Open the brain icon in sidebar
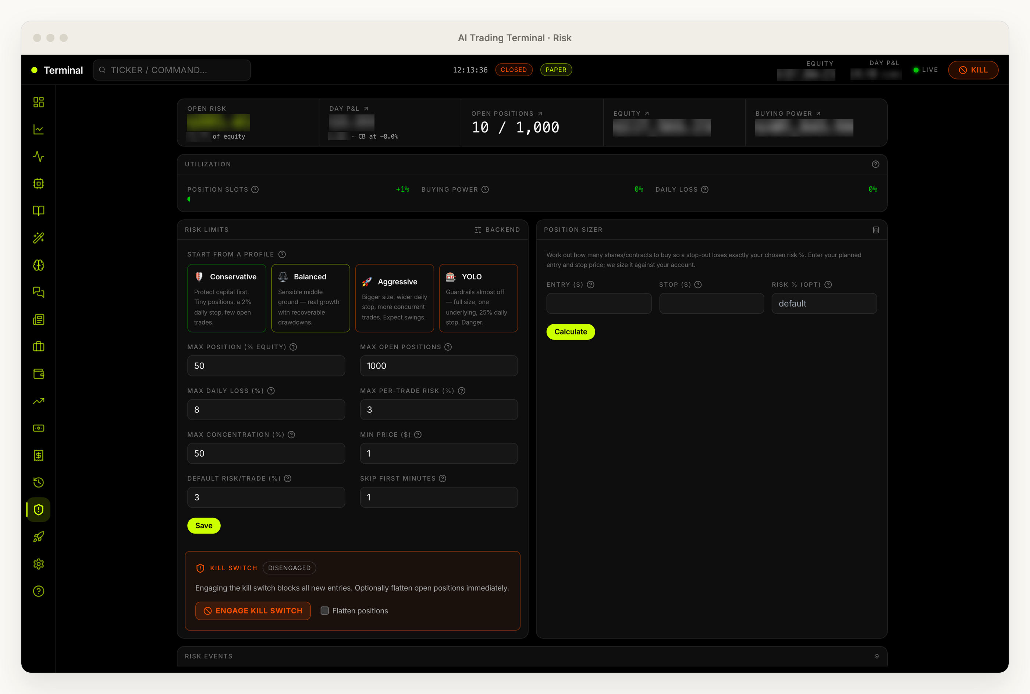The width and height of the screenshot is (1030, 694). click(x=39, y=265)
